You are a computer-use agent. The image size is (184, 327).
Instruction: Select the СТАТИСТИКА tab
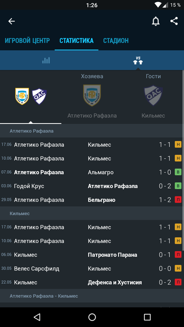pyautogui.click(x=76, y=41)
